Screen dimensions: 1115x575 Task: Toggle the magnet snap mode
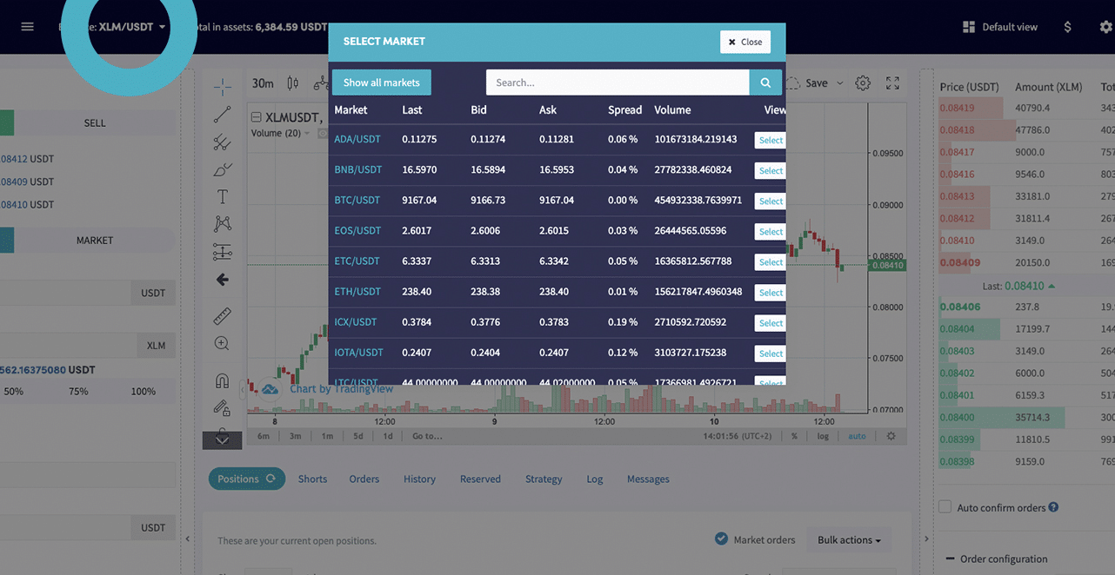(223, 380)
